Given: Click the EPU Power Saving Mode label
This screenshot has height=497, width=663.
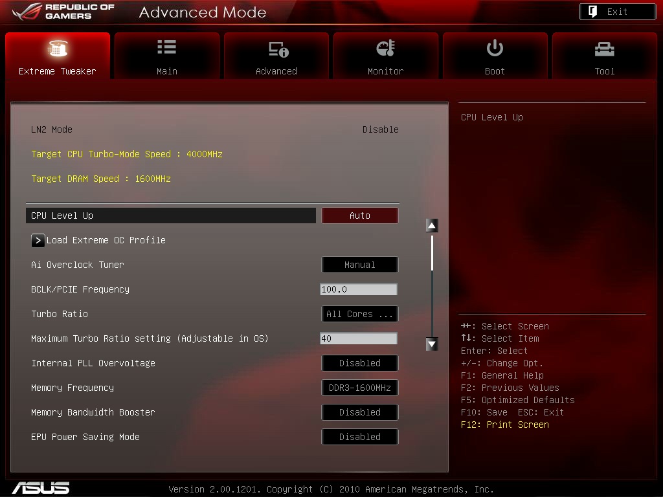Looking at the screenshot, I should [x=85, y=437].
